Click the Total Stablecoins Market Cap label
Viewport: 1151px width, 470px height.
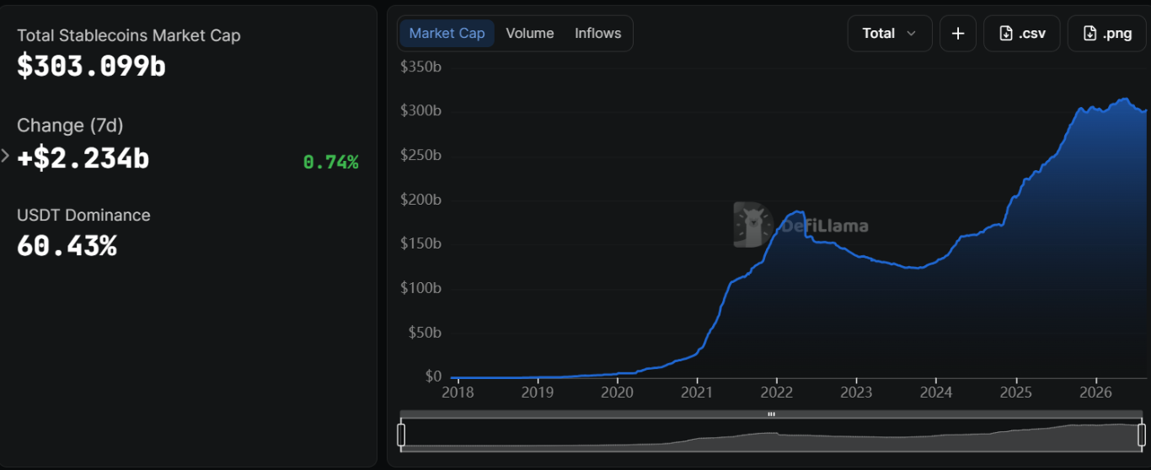[129, 36]
